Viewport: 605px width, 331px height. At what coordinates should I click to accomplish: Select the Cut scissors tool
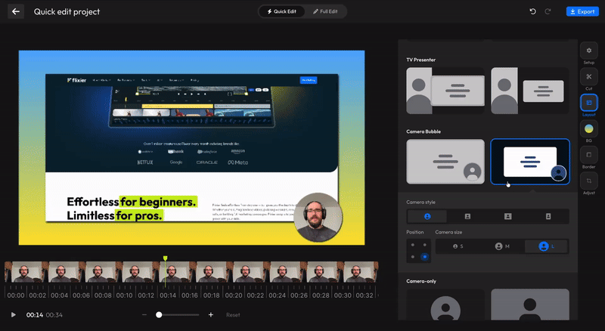click(x=589, y=78)
